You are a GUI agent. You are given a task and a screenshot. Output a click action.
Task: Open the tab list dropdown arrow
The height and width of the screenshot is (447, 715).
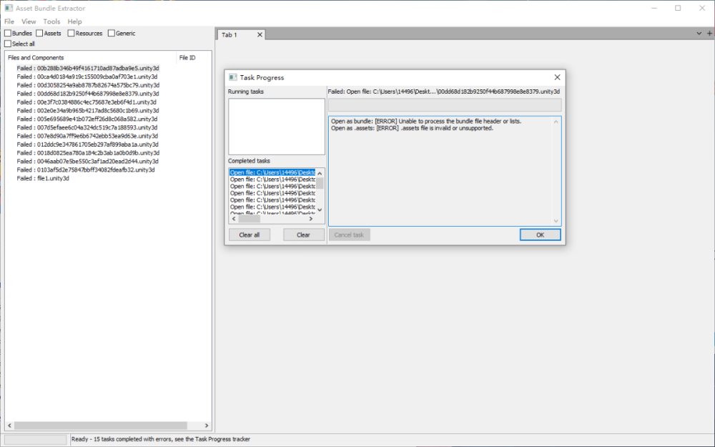click(709, 34)
